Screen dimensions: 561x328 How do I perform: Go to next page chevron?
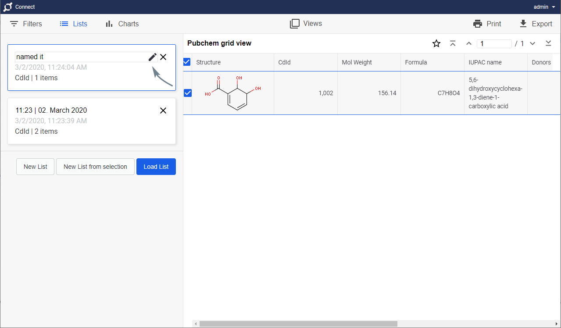click(x=532, y=43)
